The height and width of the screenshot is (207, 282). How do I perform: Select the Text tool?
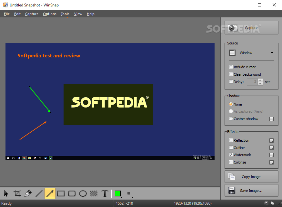pos(105,193)
